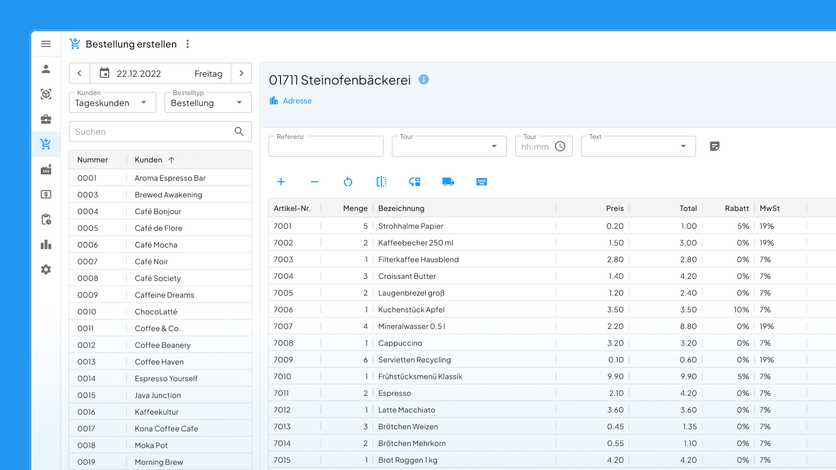Click the clock icon in Tour time field
This screenshot has width=836, height=470.
point(560,146)
